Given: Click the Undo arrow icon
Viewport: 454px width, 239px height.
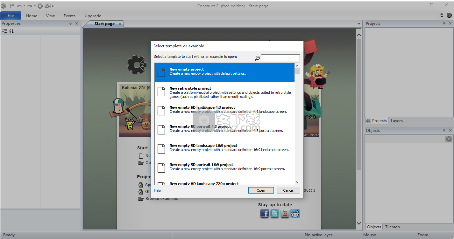Looking at the screenshot, I should [x=19, y=6].
